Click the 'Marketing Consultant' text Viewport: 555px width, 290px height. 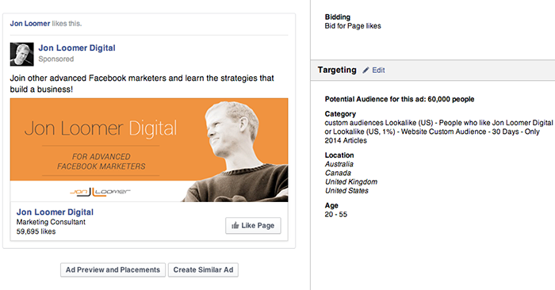pos(51,222)
